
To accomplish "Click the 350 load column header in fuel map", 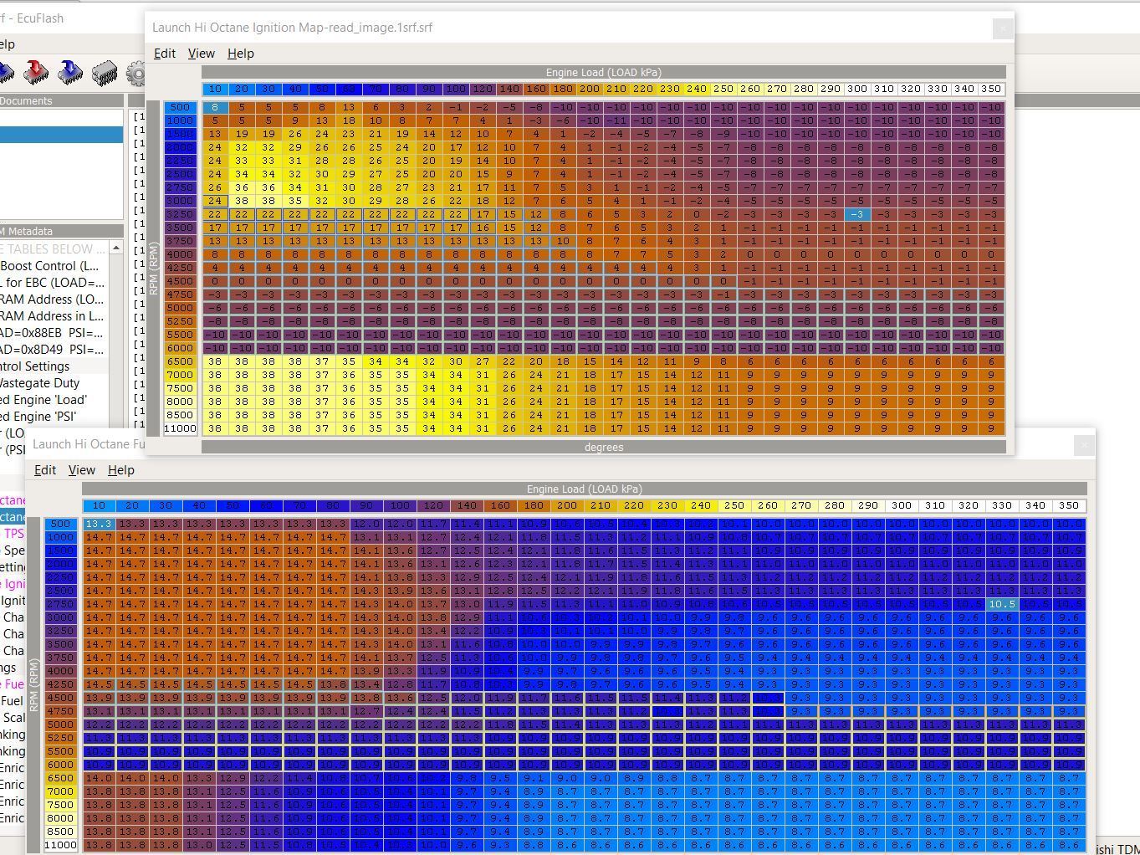I will point(1069,506).
